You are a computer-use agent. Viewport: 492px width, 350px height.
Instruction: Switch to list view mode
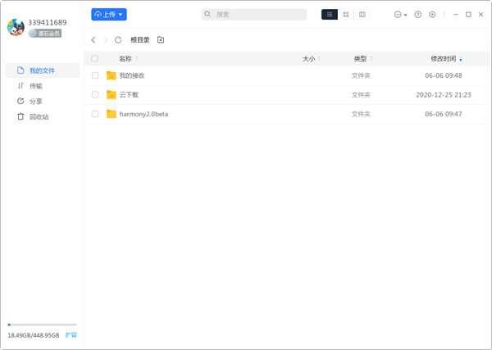(x=329, y=15)
